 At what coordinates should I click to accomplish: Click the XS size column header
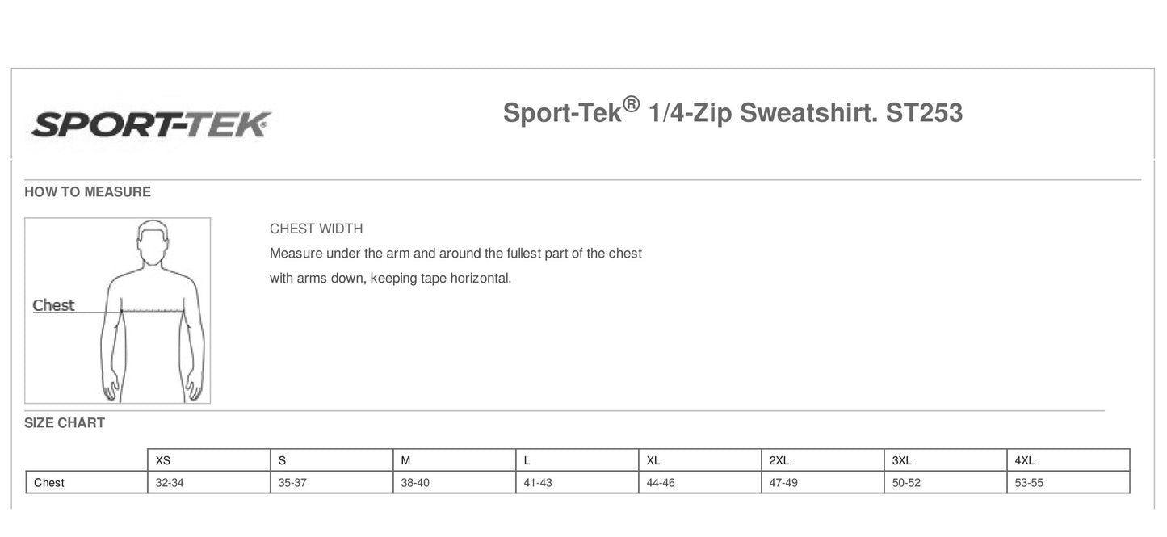(163, 460)
